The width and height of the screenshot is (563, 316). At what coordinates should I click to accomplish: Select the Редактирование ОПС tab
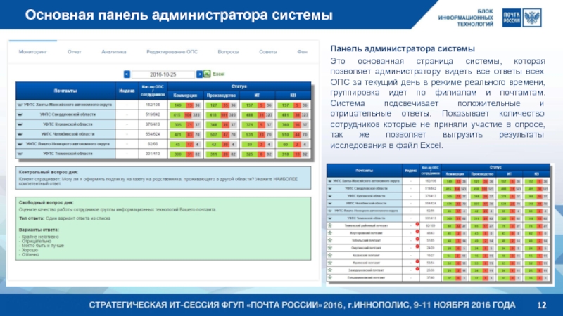[172, 52]
